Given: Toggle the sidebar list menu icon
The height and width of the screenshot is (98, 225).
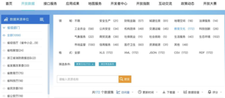Looking at the screenshot, I should point(42,19).
